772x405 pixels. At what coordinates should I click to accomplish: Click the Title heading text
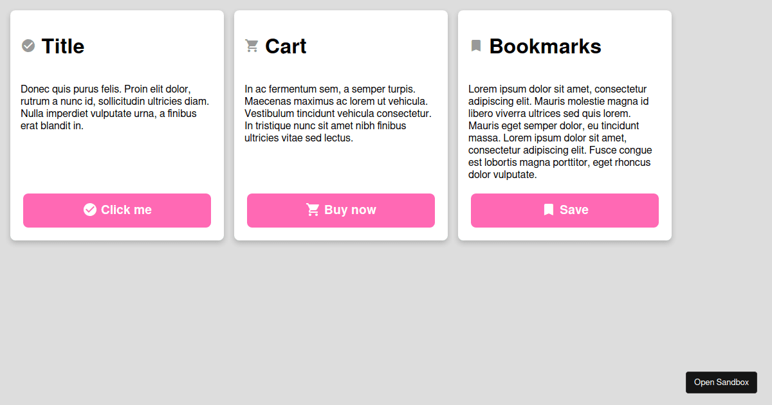[62, 46]
